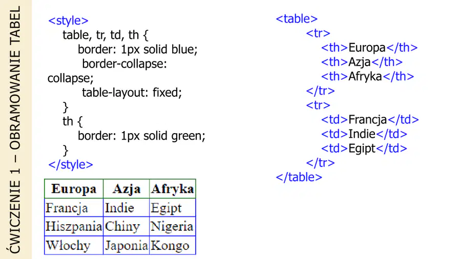Select the Indie table cell
Viewport: 461px width, 259px height.
127,208
